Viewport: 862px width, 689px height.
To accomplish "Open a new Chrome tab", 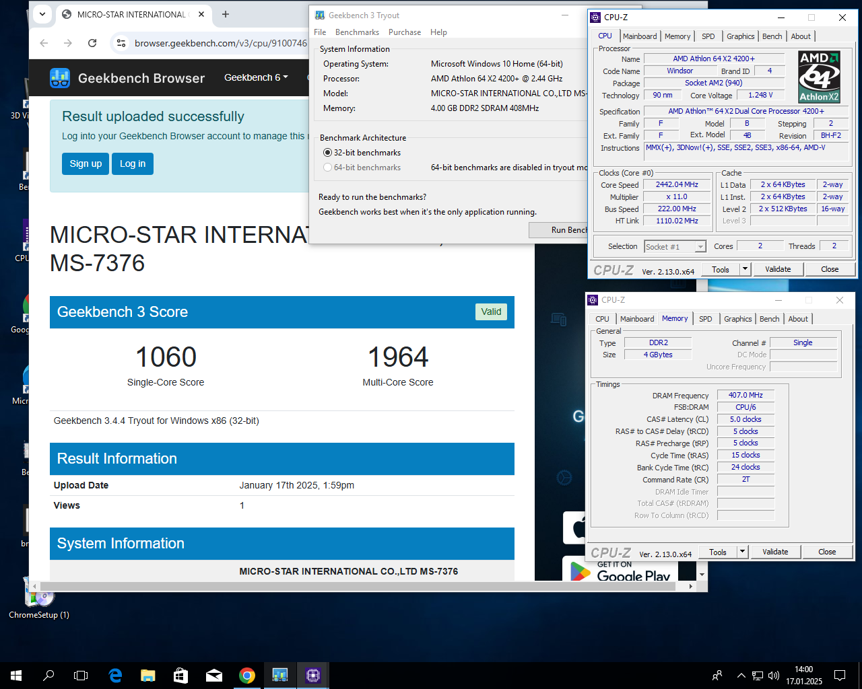I will (226, 14).
